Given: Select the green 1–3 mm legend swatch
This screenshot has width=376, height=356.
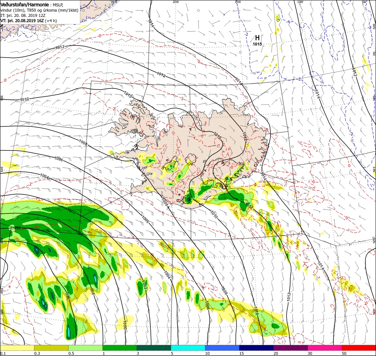Looking at the screenshot, I should coord(120,348).
